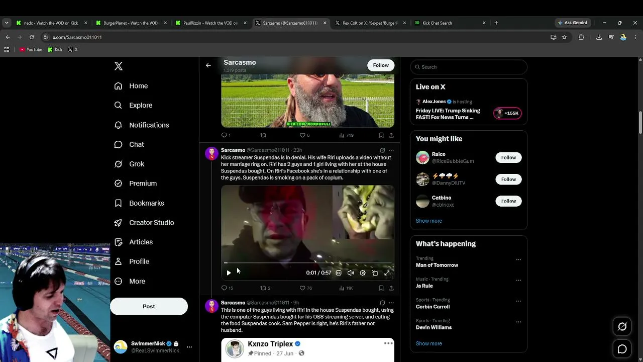Screen dimensions: 643x362
Task: Follow the Raice account
Action: click(x=508, y=157)
